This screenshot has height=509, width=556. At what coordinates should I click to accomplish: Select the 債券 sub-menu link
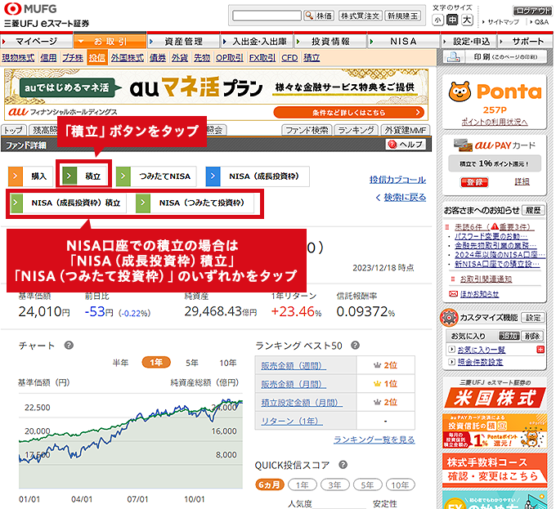pos(158,58)
